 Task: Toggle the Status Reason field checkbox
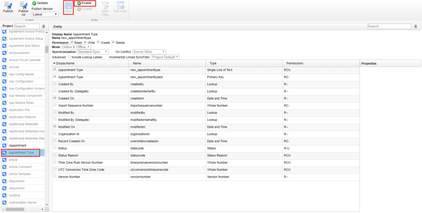pyautogui.click(x=55, y=155)
